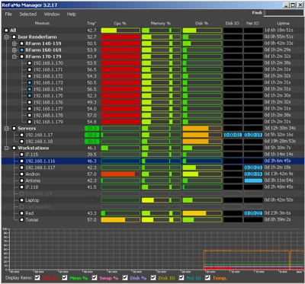
Task: Toggle the Temp. display checkbox
Action: [x=207, y=278]
